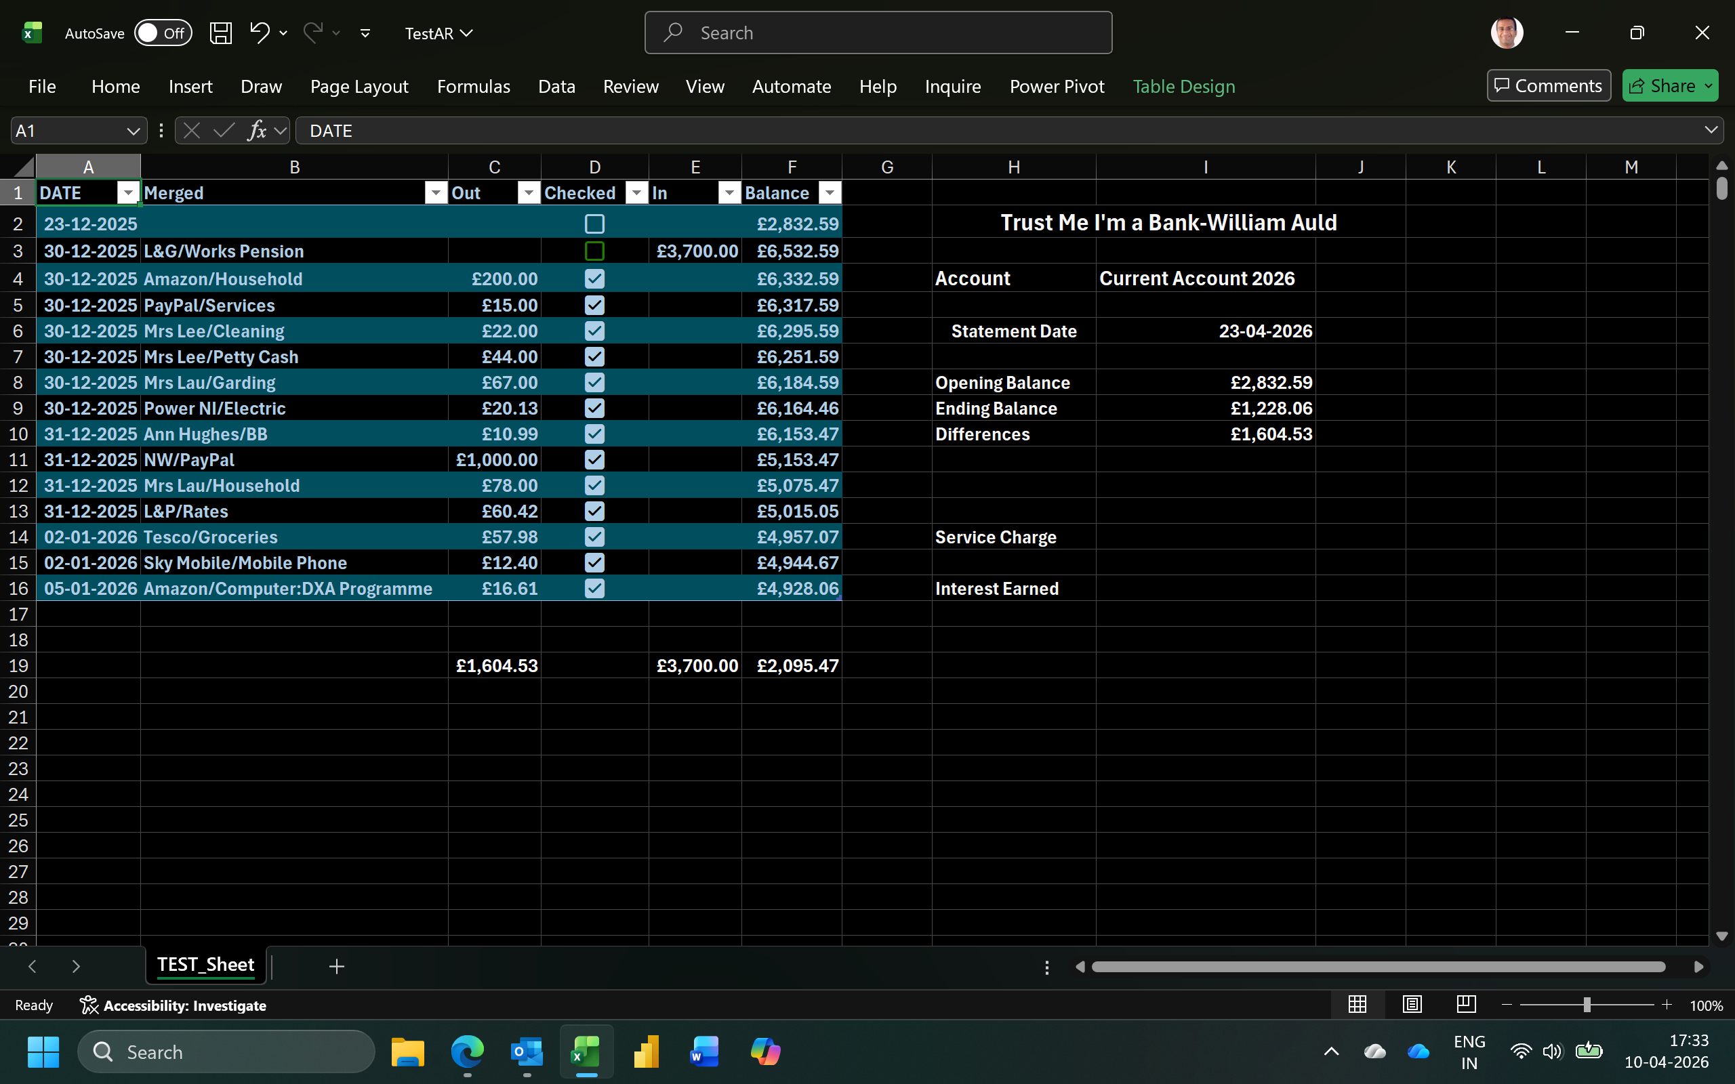
Task: Click the Cancel (X) icon beside formula bar
Action: click(190, 130)
